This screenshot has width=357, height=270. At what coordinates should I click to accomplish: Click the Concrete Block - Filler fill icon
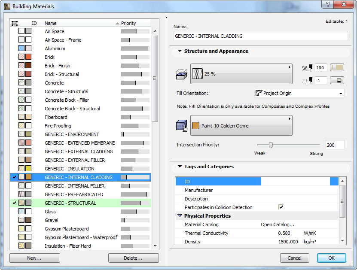(x=21, y=100)
